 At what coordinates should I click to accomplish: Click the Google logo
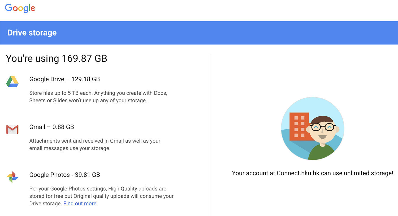click(x=20, y=8)
